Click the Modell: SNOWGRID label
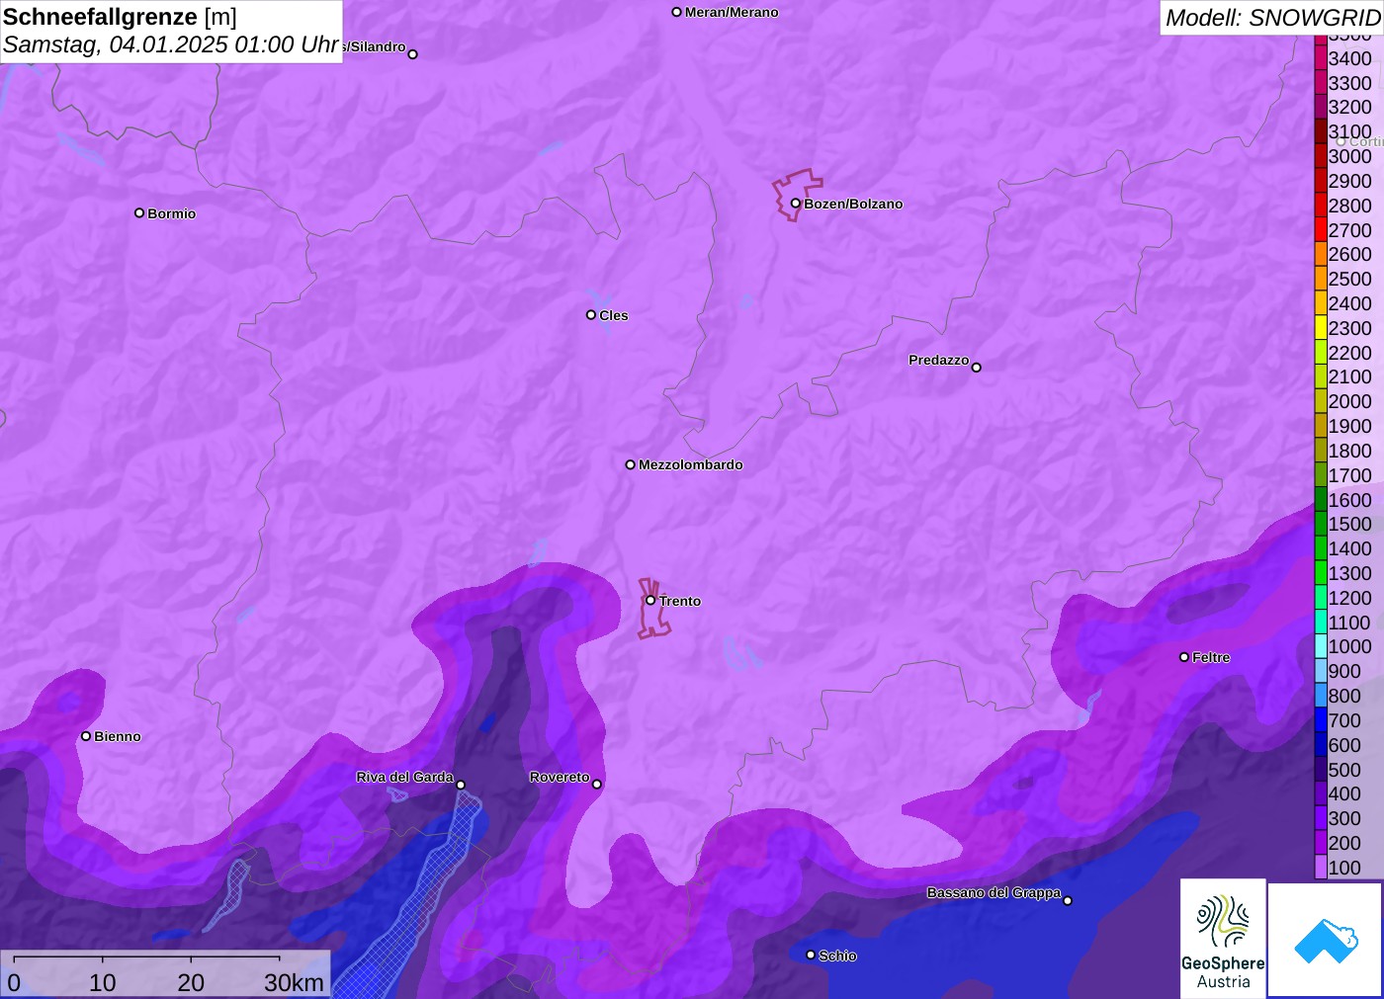The image size is (1384, 999). click(1271, 18)
